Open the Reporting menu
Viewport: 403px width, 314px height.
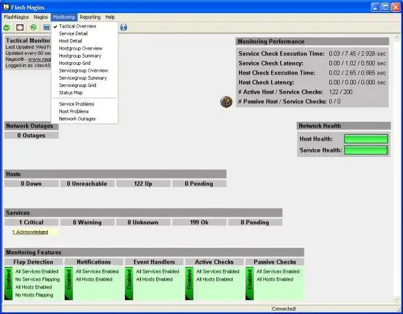tap(90, 17)
